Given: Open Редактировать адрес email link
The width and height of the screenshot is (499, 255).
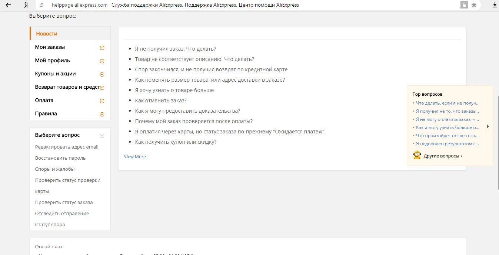Looking at the screenshot, I should tap(67, 147).
